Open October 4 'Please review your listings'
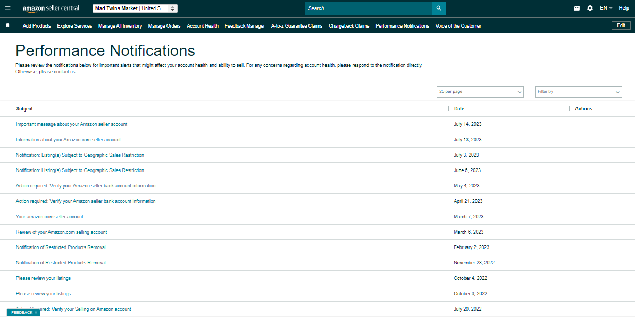 point(43,278)
